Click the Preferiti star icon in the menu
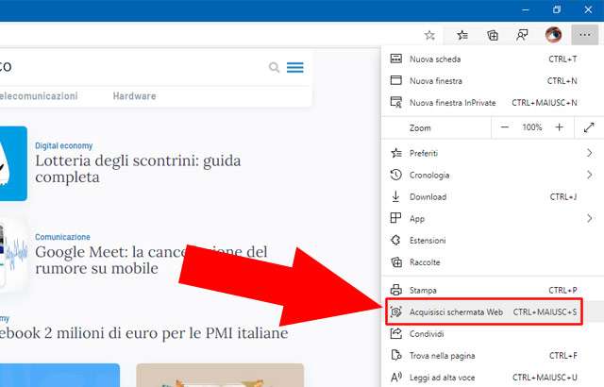The image size is (604, 387). (x=396, y=153)
